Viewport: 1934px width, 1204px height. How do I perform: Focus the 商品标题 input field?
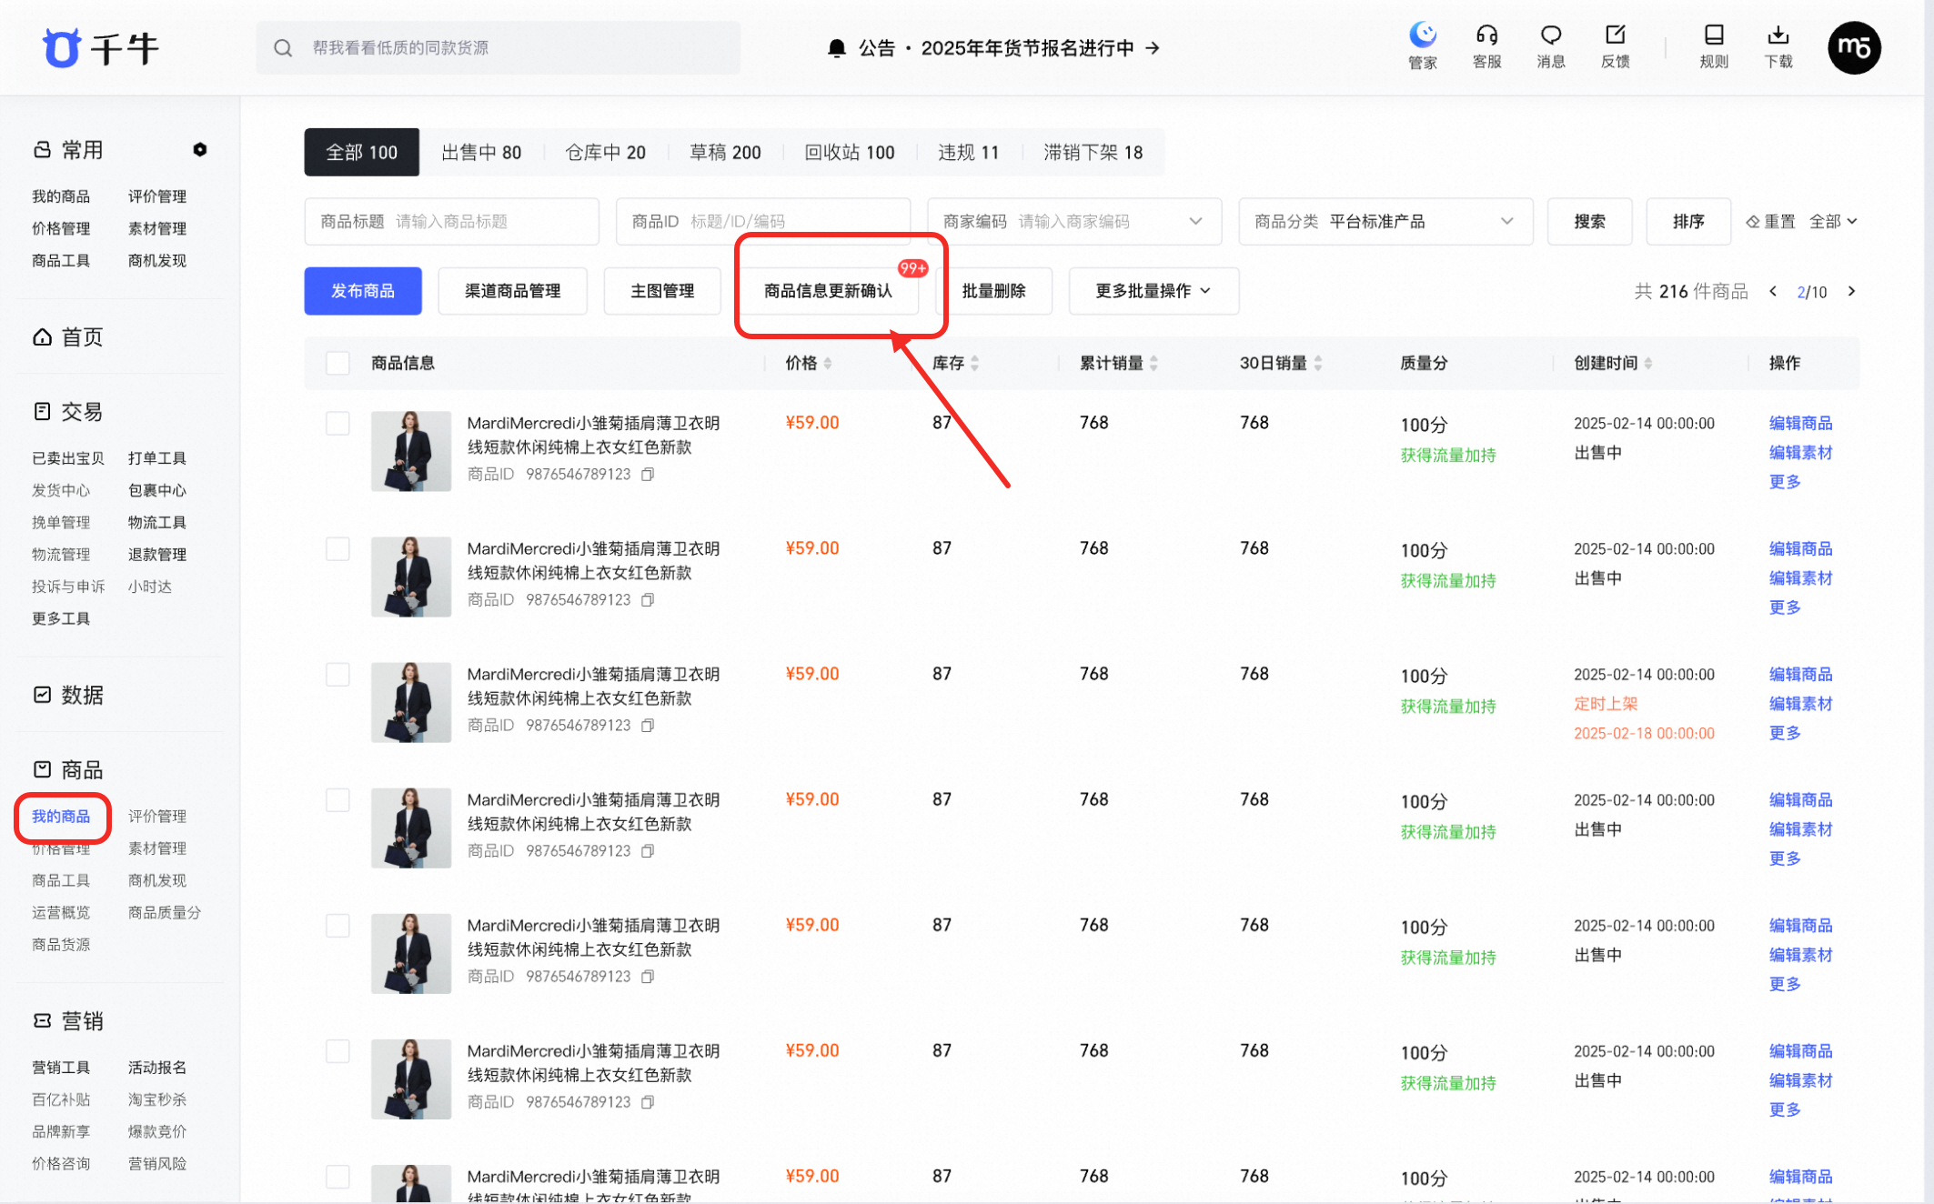tap(452, 222)
